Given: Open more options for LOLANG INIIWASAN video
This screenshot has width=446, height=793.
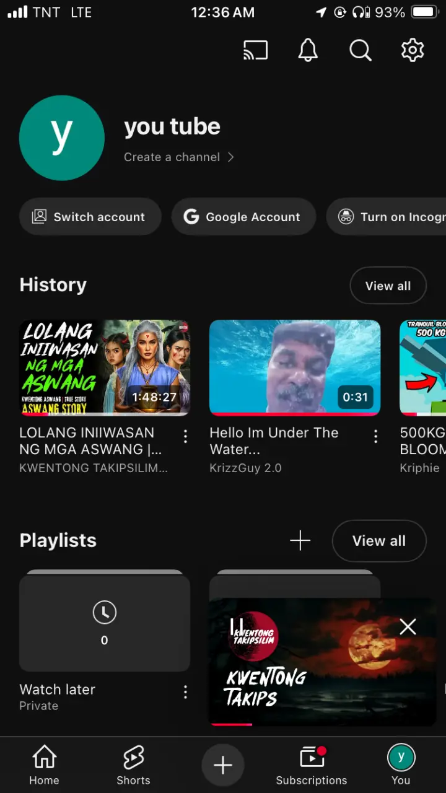Looking at the screenshot, I should pos(185,436).
